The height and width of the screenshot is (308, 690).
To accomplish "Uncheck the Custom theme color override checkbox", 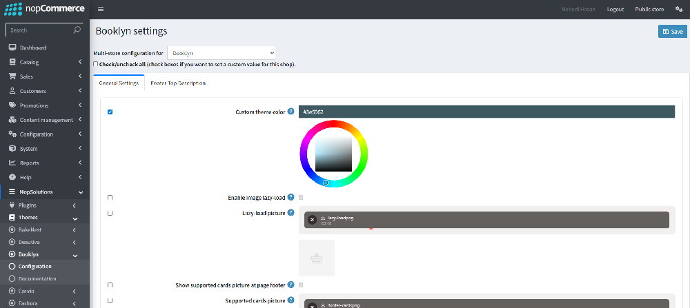I will 110,112.
